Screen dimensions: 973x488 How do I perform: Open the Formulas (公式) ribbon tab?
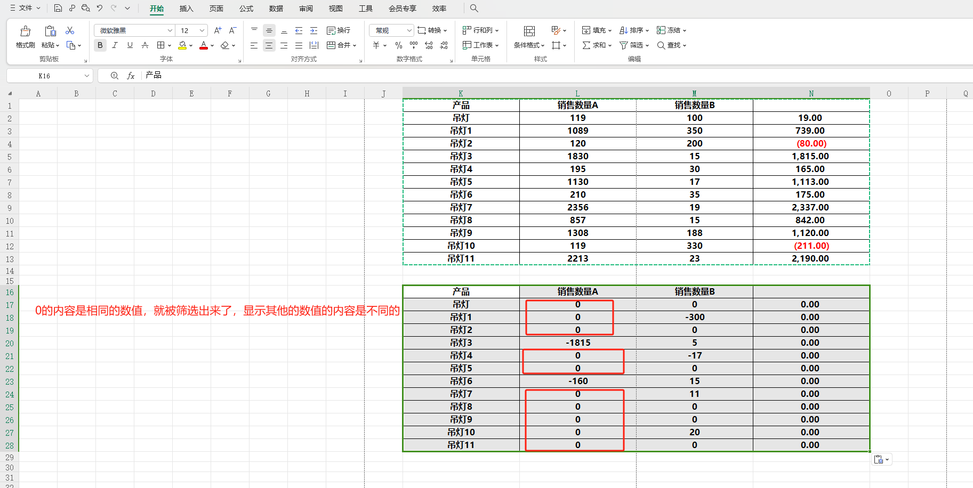(x=246, y=9)
